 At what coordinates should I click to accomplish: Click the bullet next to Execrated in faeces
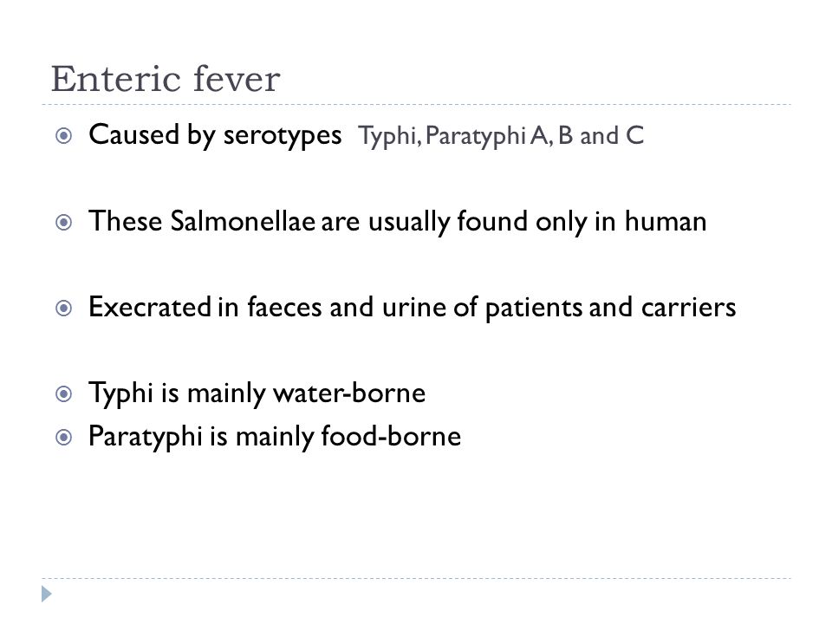(63, 308)
